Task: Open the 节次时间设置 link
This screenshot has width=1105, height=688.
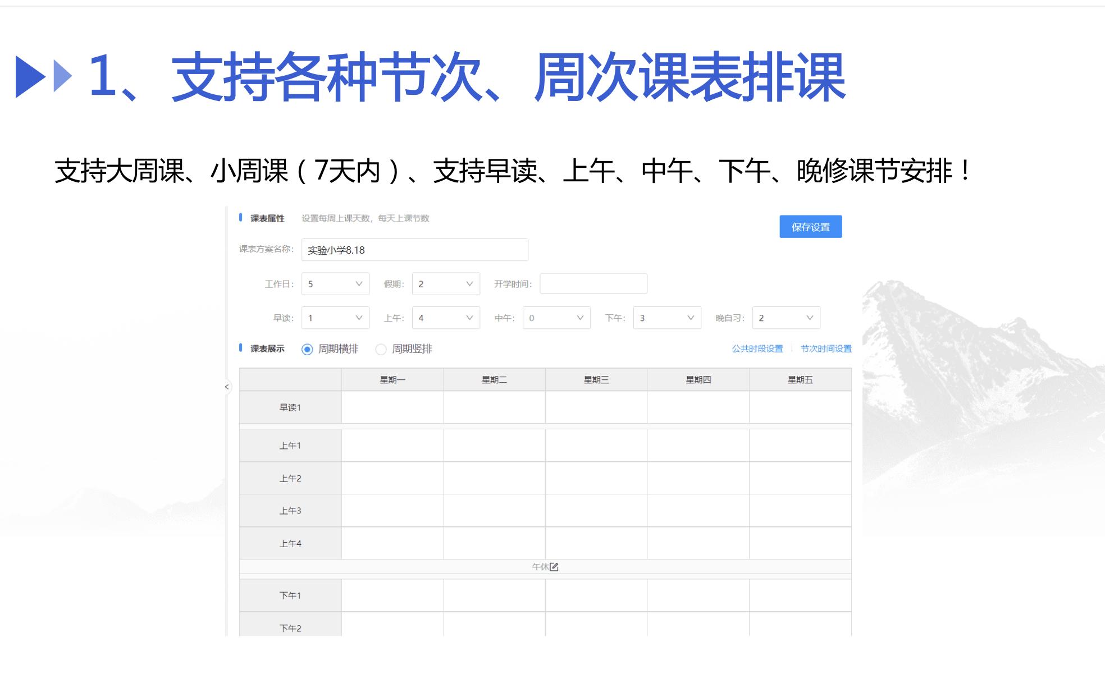Action: tap(825, 348)
